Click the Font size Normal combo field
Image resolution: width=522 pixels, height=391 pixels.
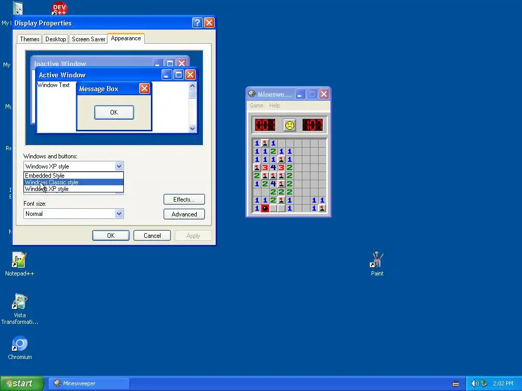73,213
